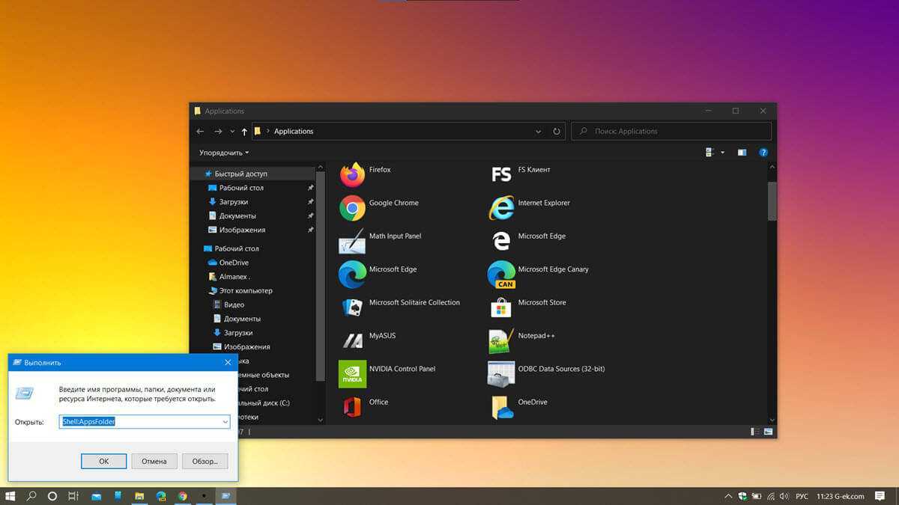This screenshot has height=505, width=899.
Task: Toggle the preview pane button
Action: (742, 153)
